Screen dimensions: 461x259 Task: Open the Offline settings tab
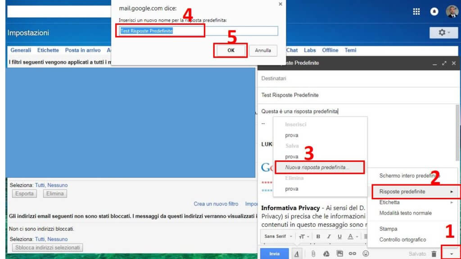(x=330, y=50)
